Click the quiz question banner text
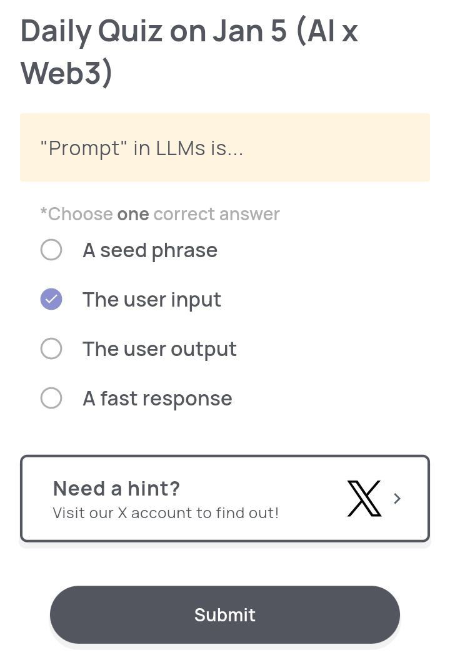Screen dimensions: 450x657 pyautogui.click(x=142, y=148)
